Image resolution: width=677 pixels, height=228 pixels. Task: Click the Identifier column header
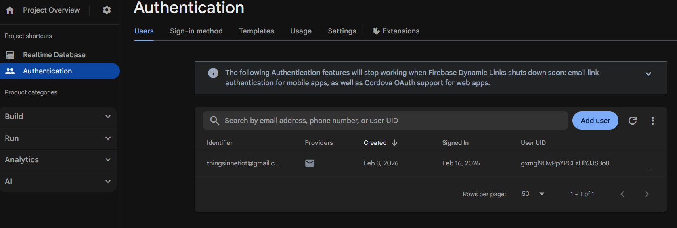click(220, 143)
